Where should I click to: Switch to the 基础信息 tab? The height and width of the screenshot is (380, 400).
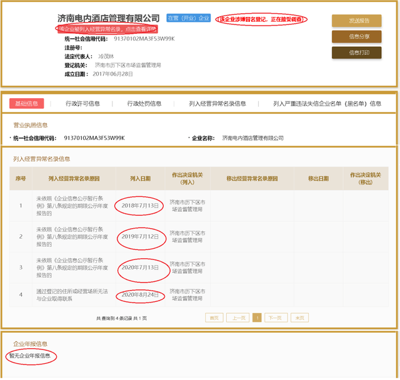[x=26, y=103]
